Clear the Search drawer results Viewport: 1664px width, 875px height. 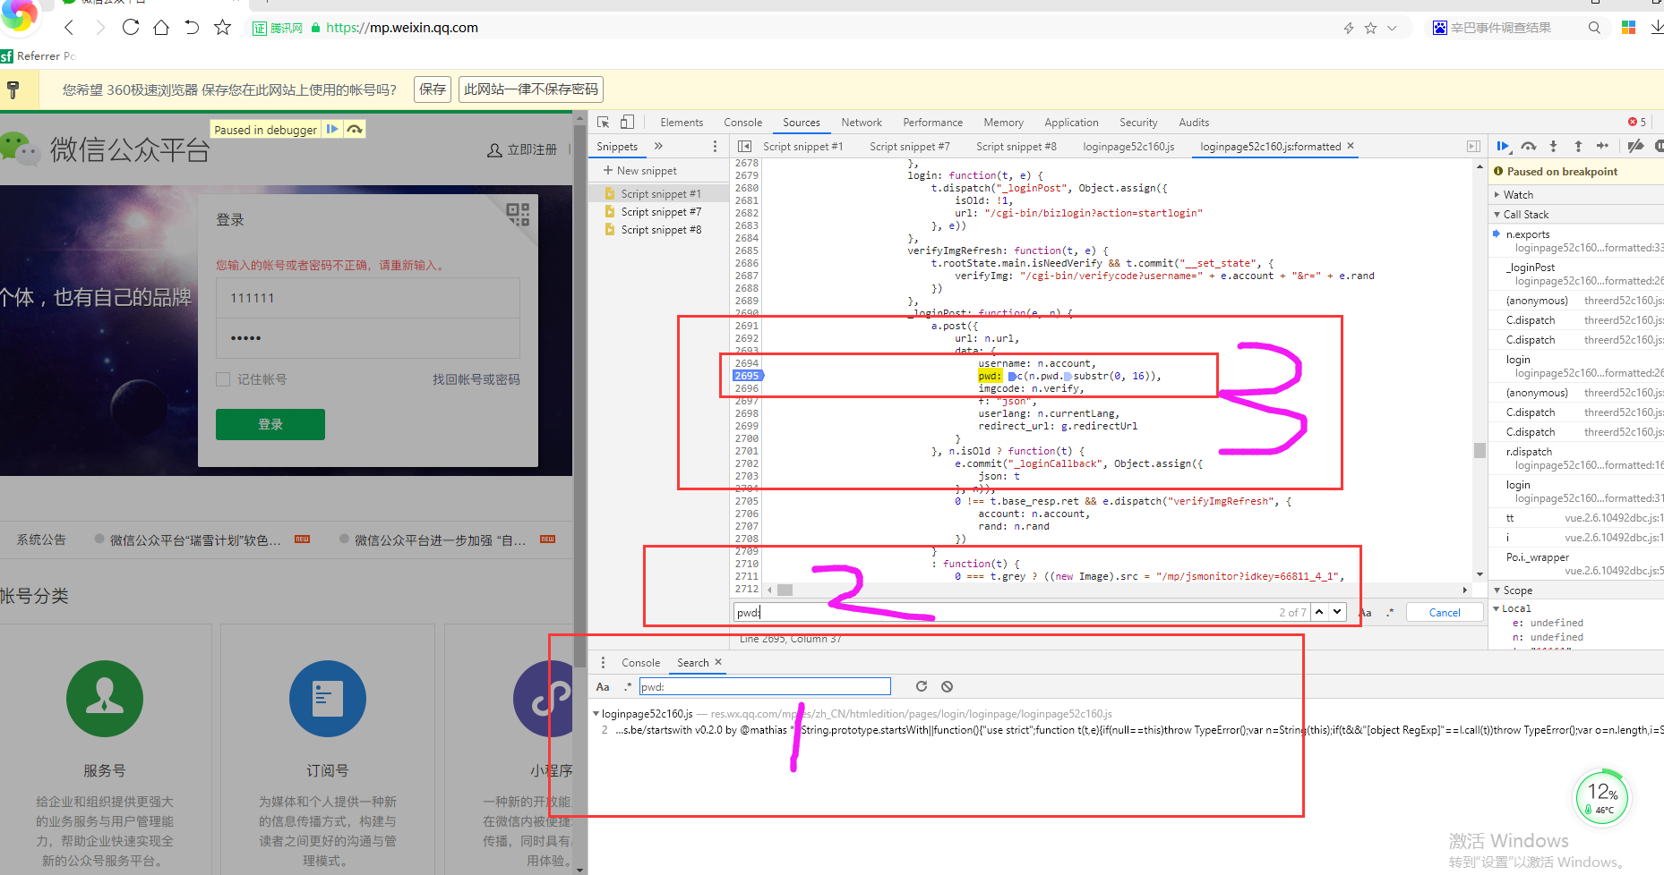coord(947,686)
